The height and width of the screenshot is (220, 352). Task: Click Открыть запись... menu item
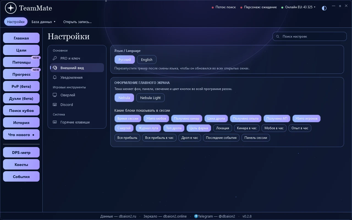[x=77, y=22]
